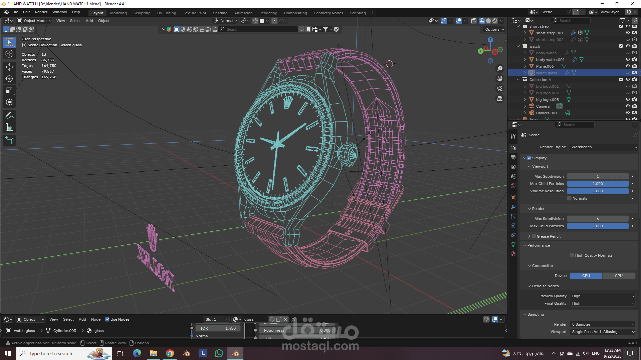Click the viewport zoom magnifier icon
This screenshot has height=360, width=641.
click(x=500, y=69)
